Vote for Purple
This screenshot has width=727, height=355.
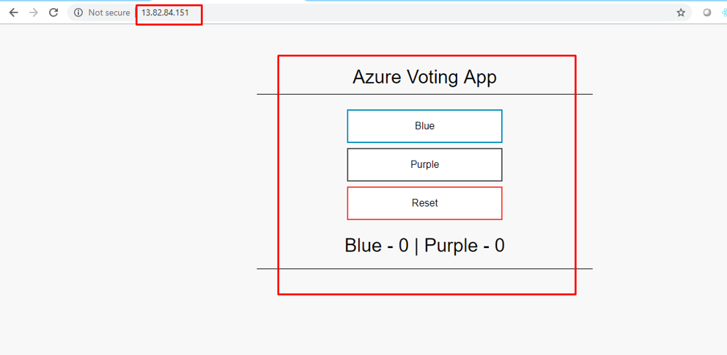click(425, 164)
